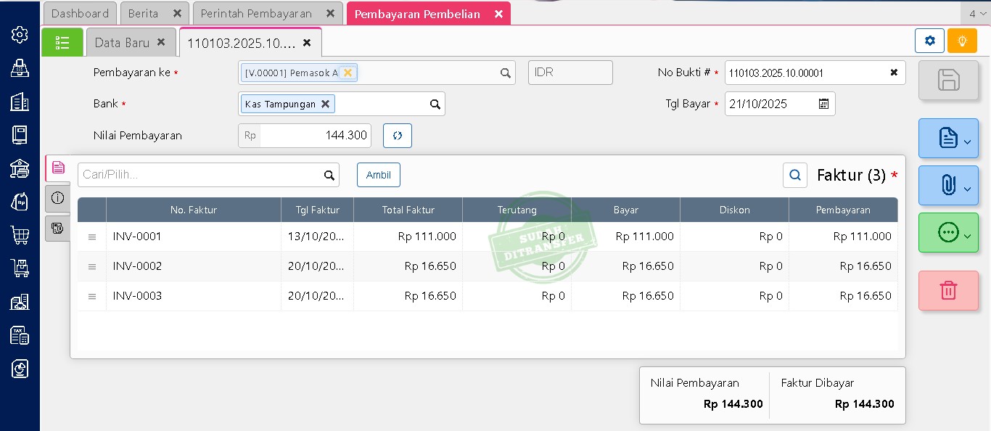This screenshot has height=431, width=991.
Task: Switch to the Data Baru tab
Action: (122, 43)
